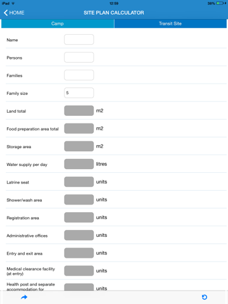
Task: Select the Persons input box
Action: (x=79, y=58)
